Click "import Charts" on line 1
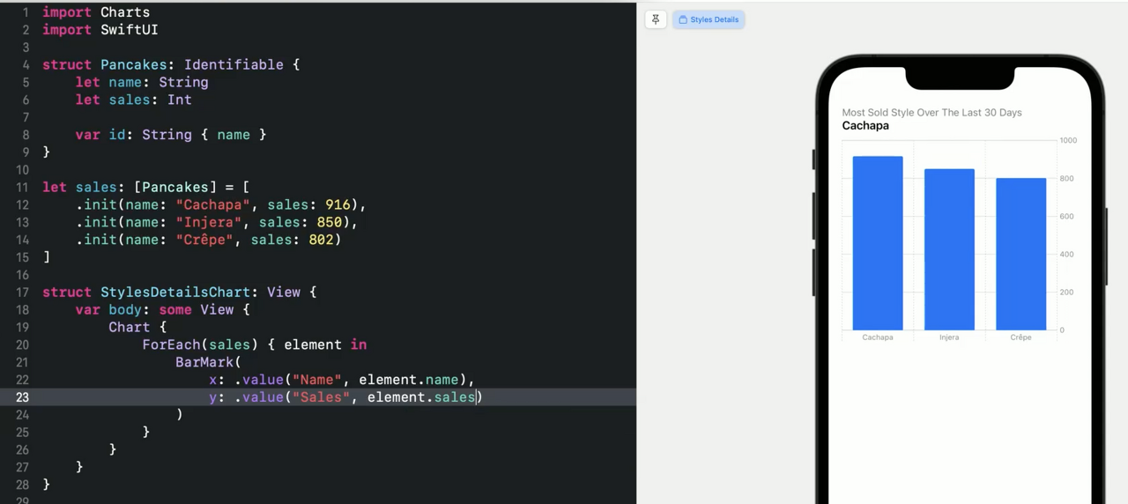 point(96,12)
